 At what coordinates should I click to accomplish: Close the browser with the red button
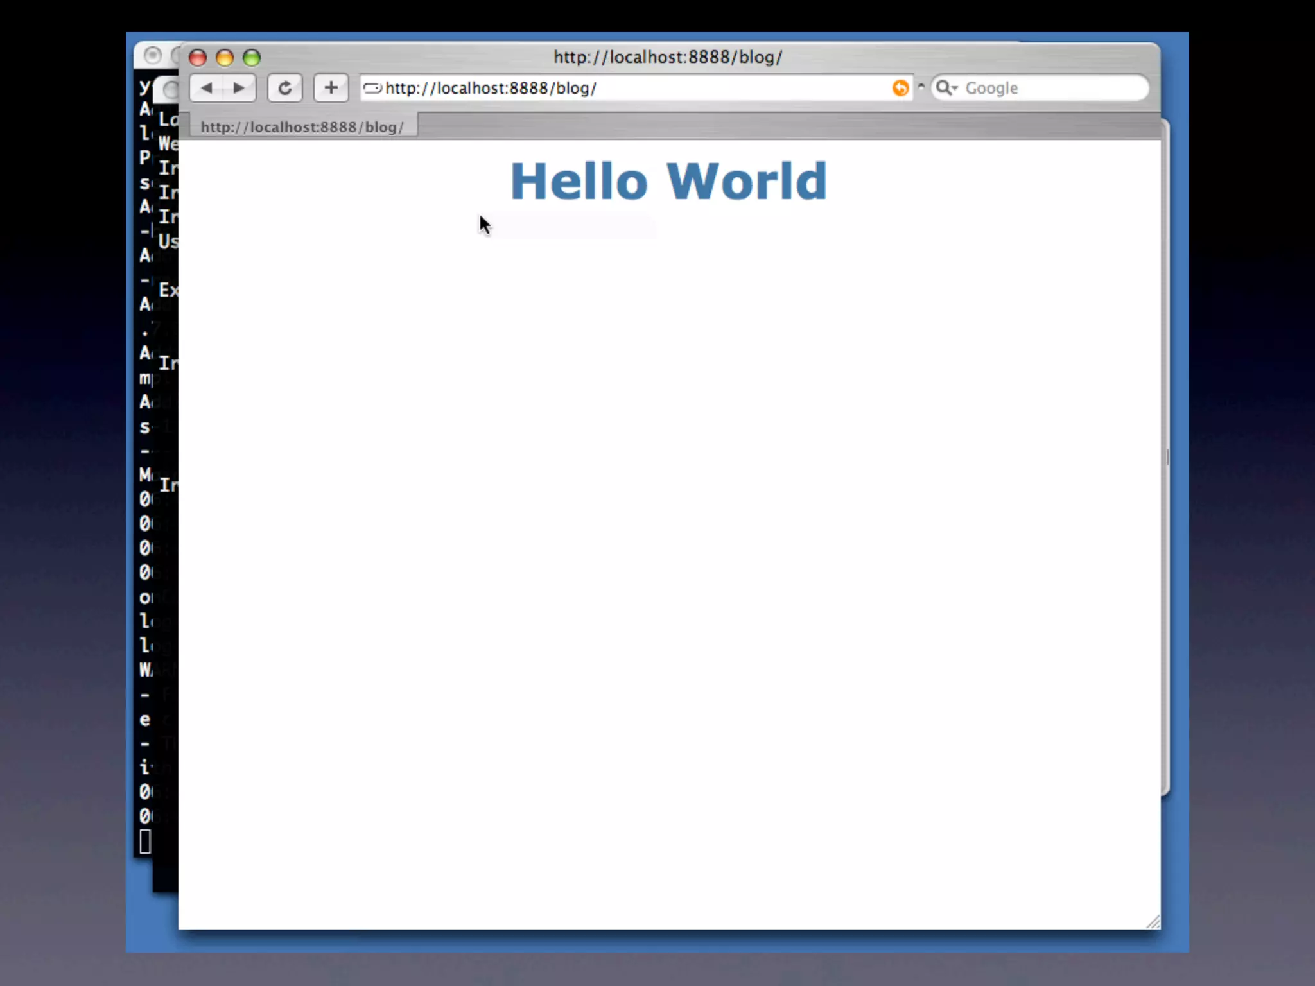click(x=198, y=58)
